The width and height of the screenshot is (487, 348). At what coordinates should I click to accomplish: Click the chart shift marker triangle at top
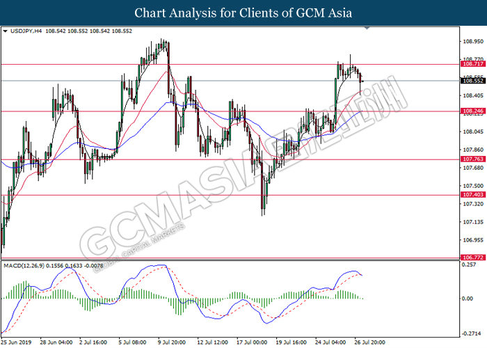367,29
